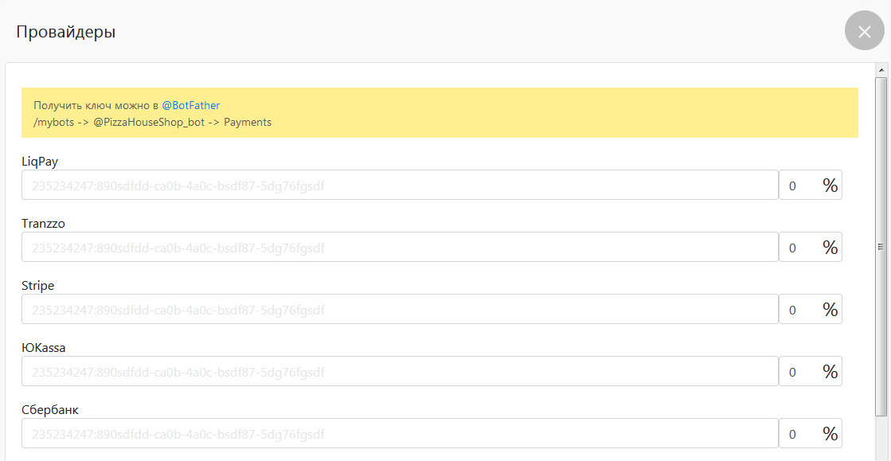
Task: Click the % sign in Stripe row
Action: point(830,310)
